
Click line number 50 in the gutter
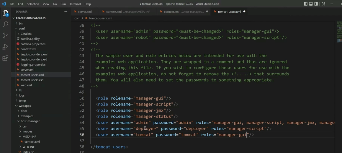coord(82,98)
